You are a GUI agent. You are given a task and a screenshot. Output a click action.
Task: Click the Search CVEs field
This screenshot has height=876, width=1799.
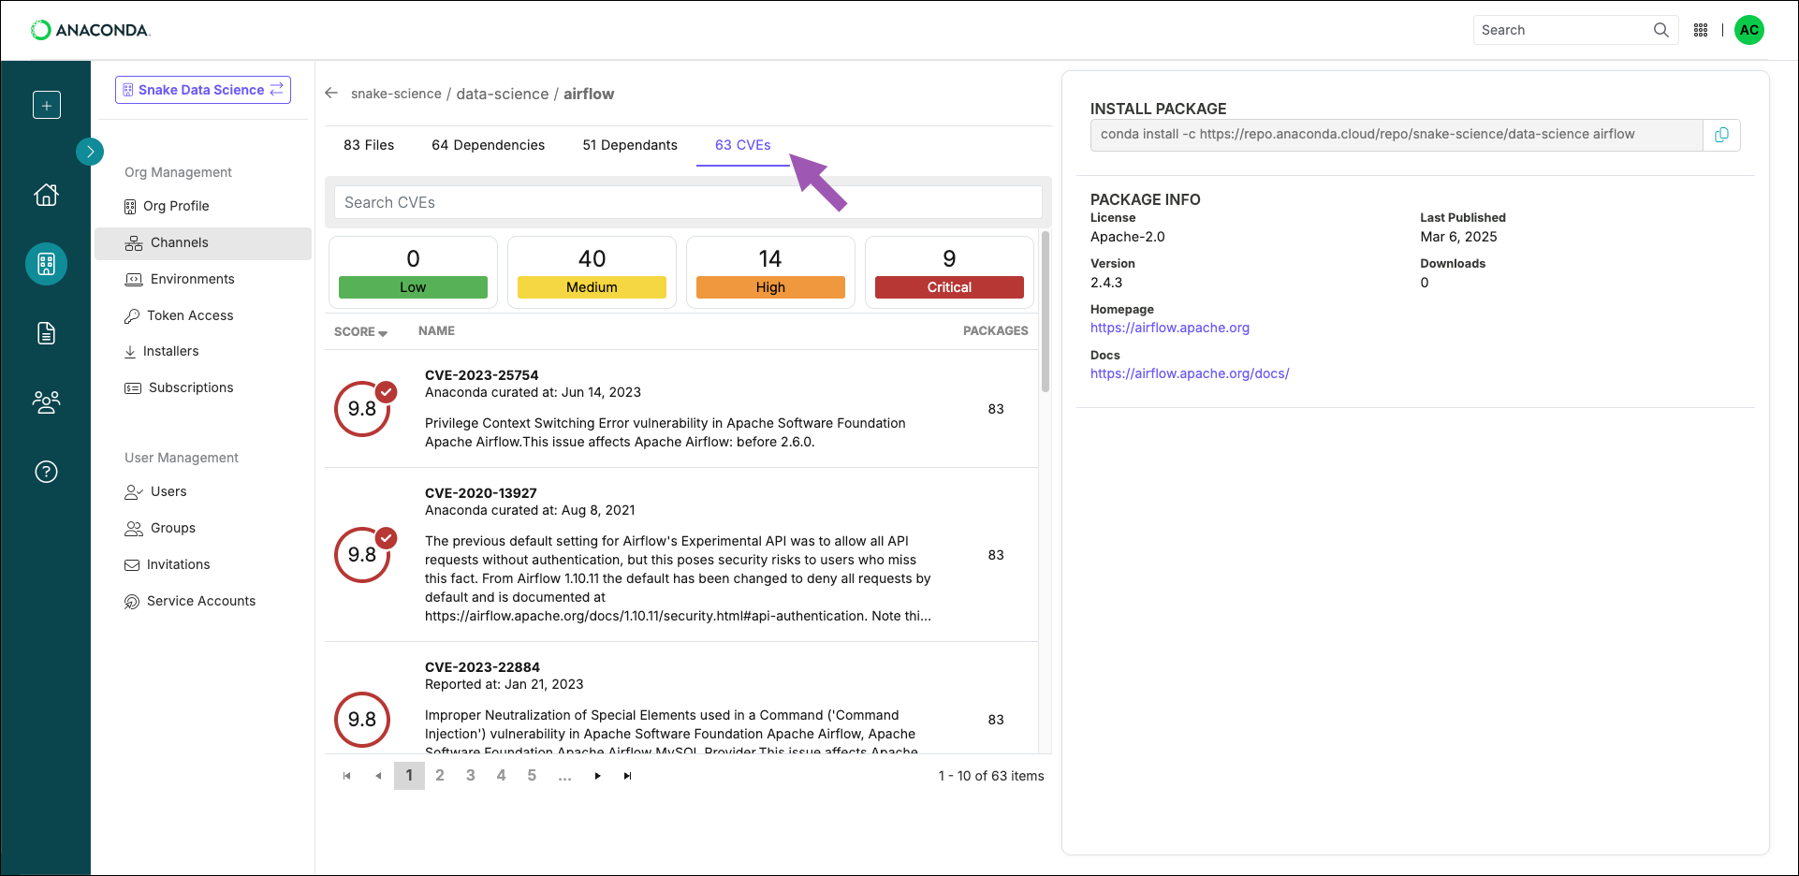point(688,202)
